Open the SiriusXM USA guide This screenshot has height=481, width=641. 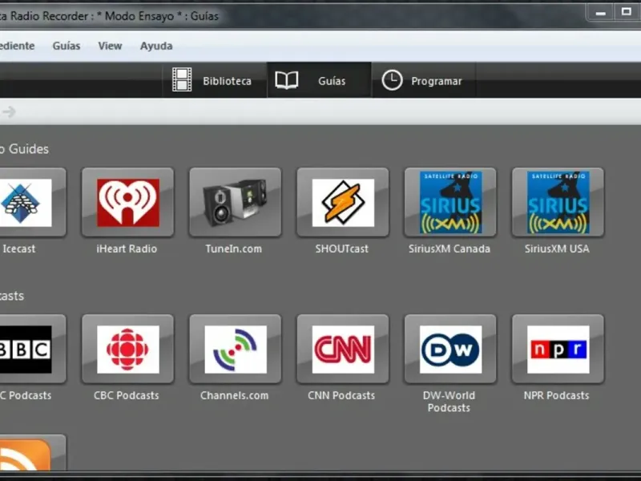558,202
